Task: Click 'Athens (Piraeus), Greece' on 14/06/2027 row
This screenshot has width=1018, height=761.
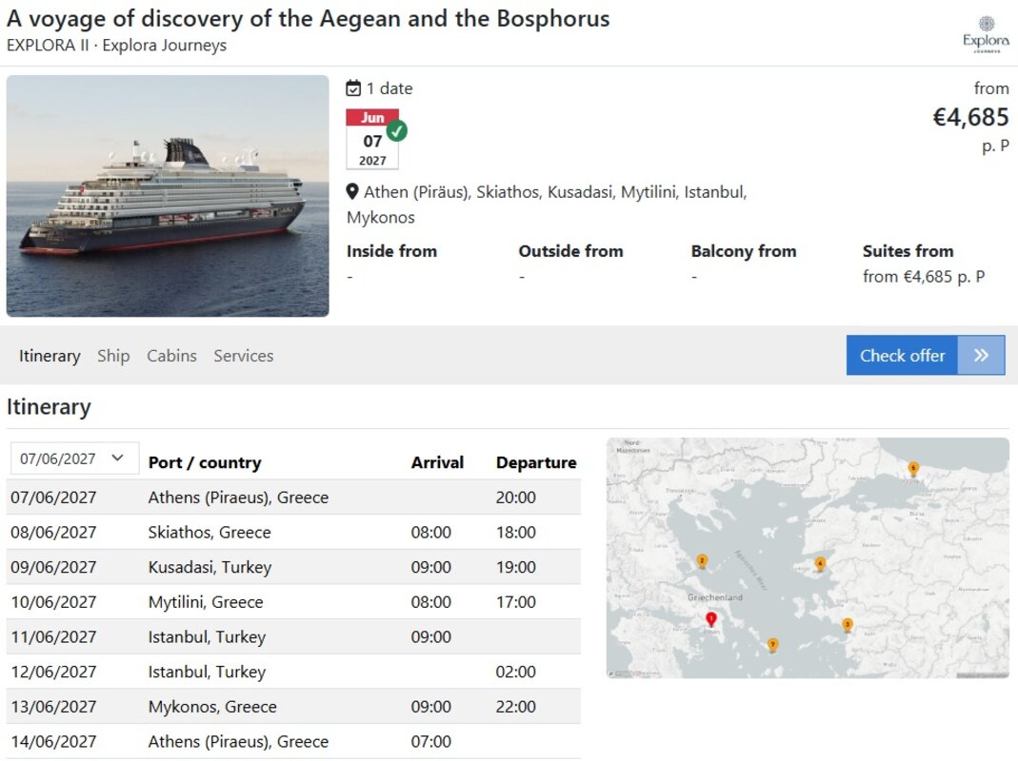Action: [238, 742]
